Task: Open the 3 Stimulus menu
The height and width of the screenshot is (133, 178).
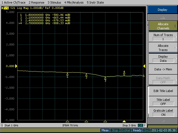Action: [54, 2]
